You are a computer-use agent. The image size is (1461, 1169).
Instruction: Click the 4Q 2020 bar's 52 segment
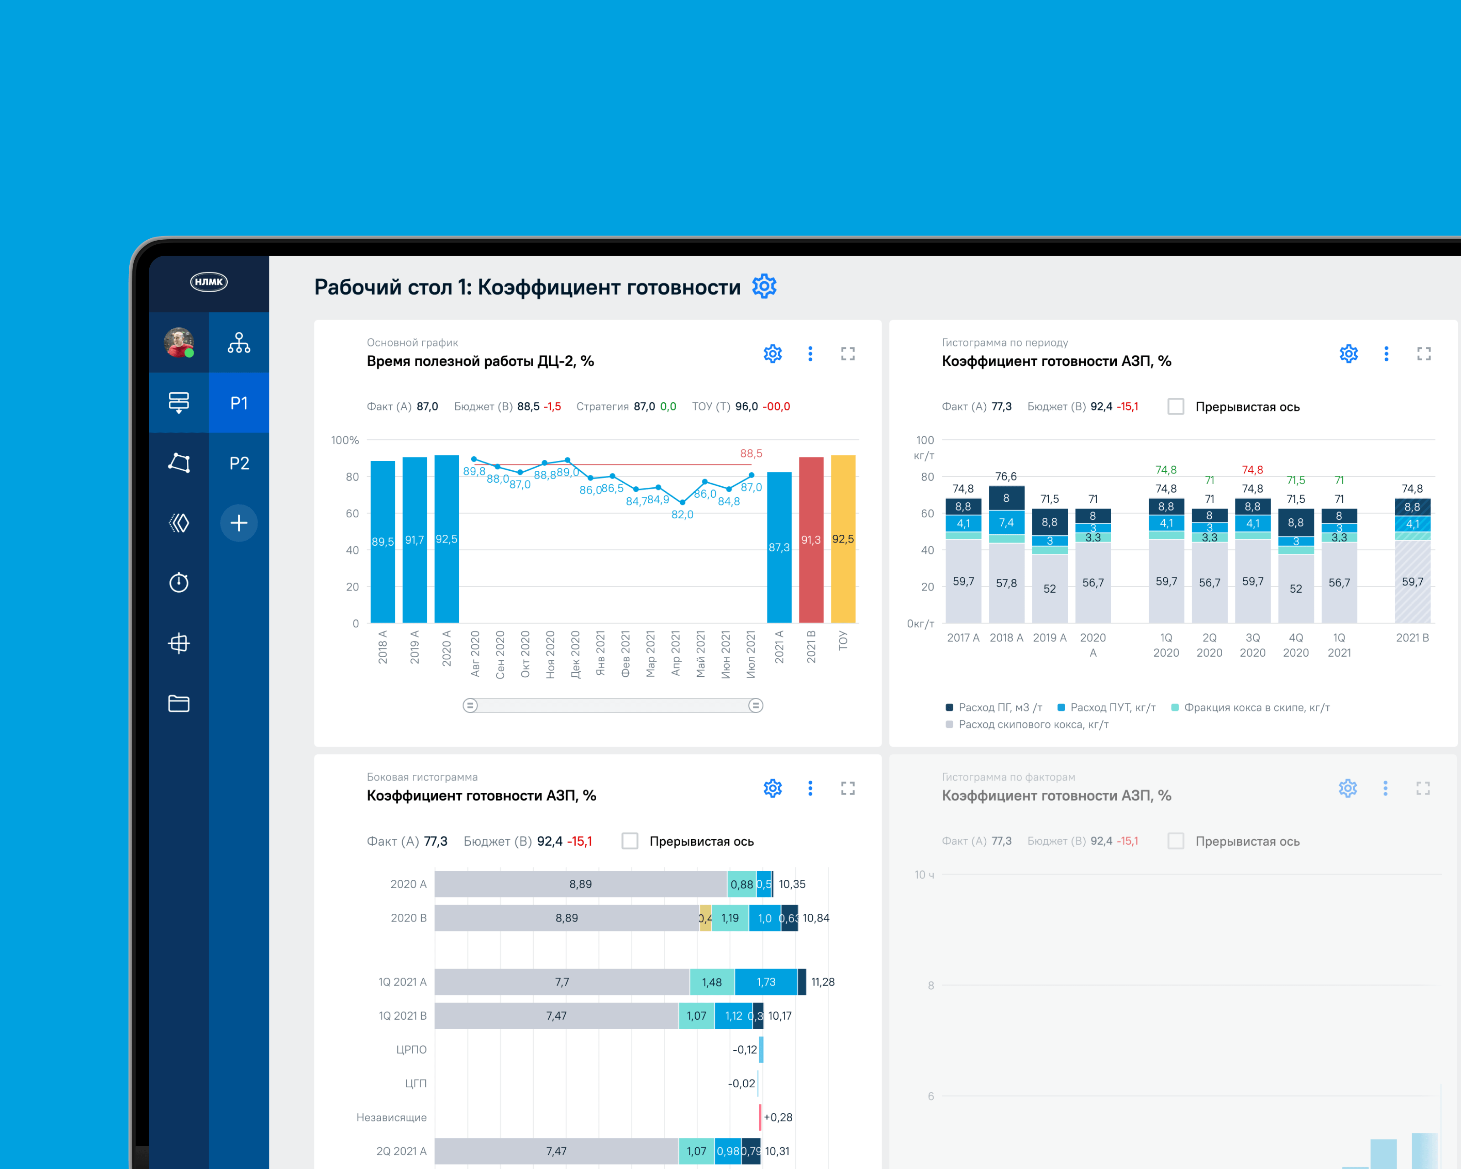[1296, 588]
